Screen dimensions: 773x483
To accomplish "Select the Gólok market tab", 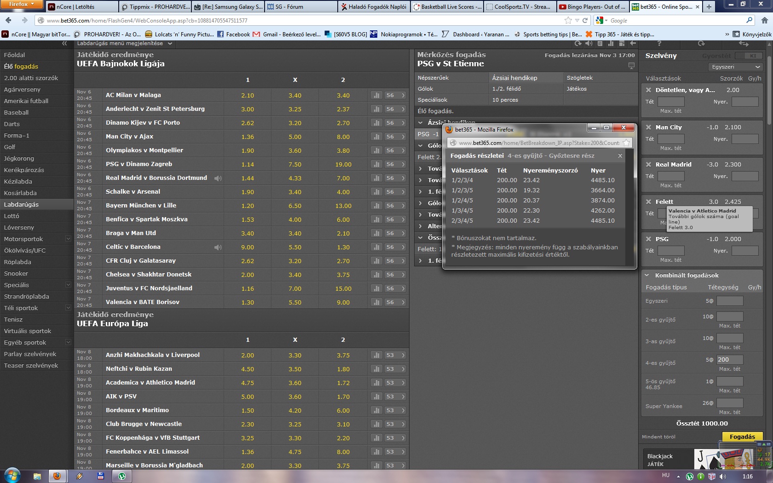I will [x=452, y=89].
